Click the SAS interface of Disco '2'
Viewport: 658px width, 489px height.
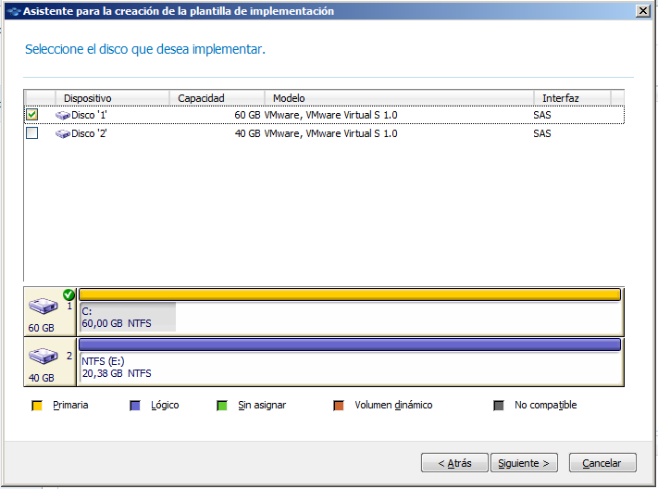click(x=542, y=133)
